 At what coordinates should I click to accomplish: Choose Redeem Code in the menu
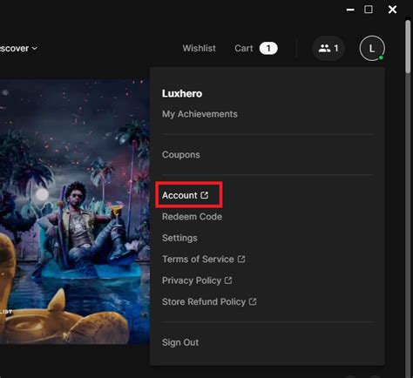click(x=192, y=217)
